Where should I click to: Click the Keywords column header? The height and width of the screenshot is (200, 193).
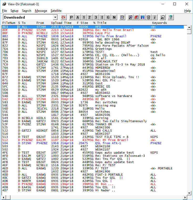click(x=159, y=23)
